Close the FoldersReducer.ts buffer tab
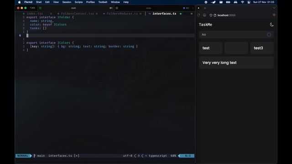Viewport: 292px width, 164px height. tap(141, 14)
